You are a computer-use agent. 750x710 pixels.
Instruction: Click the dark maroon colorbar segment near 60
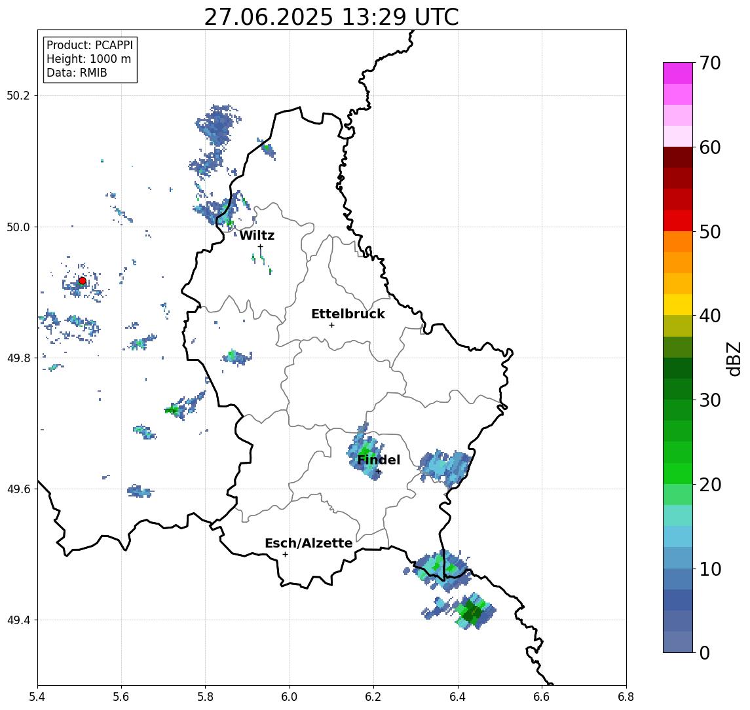678,157
